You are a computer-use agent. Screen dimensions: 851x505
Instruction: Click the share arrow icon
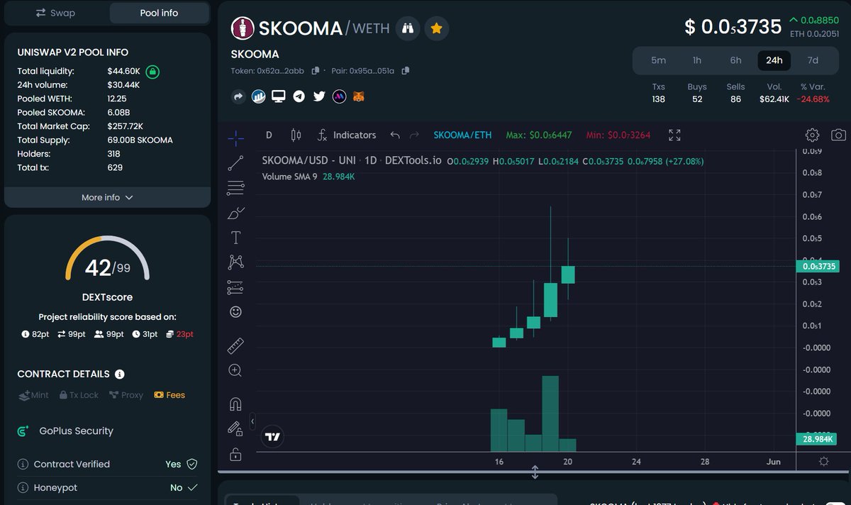(x=238, y=96)
